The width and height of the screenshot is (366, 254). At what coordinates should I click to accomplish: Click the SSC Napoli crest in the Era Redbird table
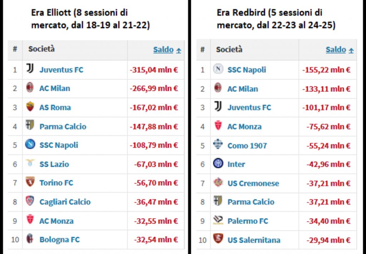click(218, 69)
